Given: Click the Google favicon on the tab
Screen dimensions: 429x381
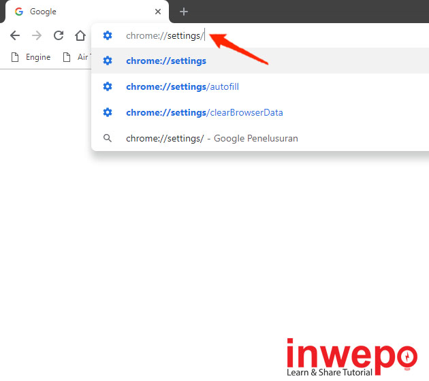Looking at the screenshot, I should pyautogui.click(x=19, y=12).
